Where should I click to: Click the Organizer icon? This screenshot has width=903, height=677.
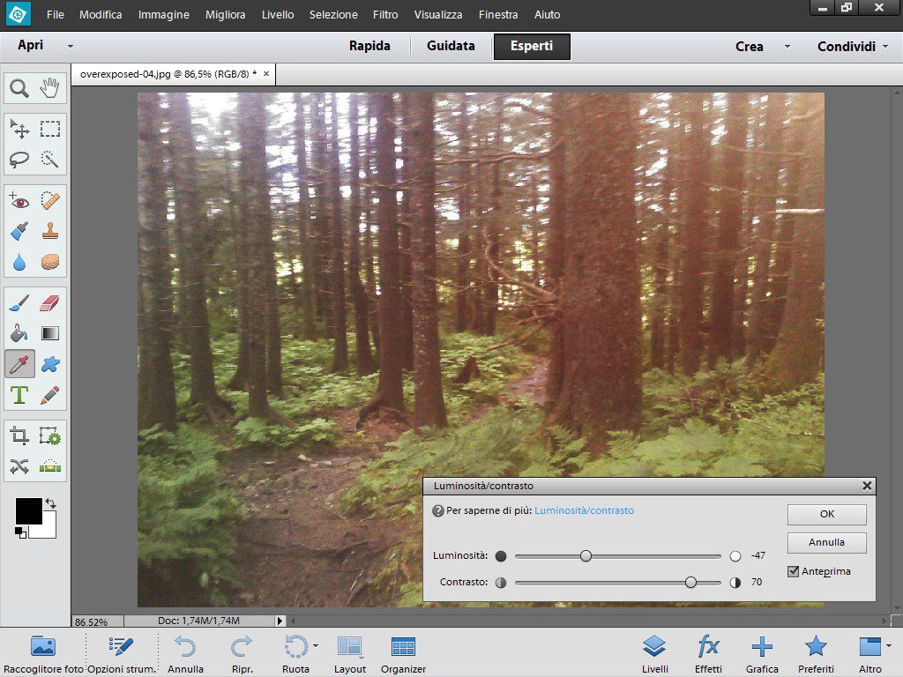403,653
